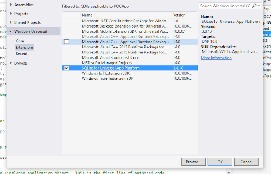
Task: Select Microsoft Mobile Extension SDK row
Action: coord(130,31)
